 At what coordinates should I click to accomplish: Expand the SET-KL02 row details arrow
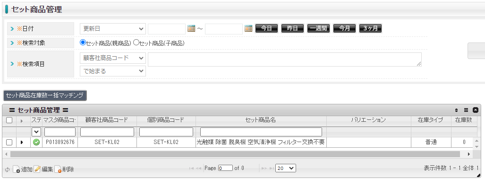(22, 143)
